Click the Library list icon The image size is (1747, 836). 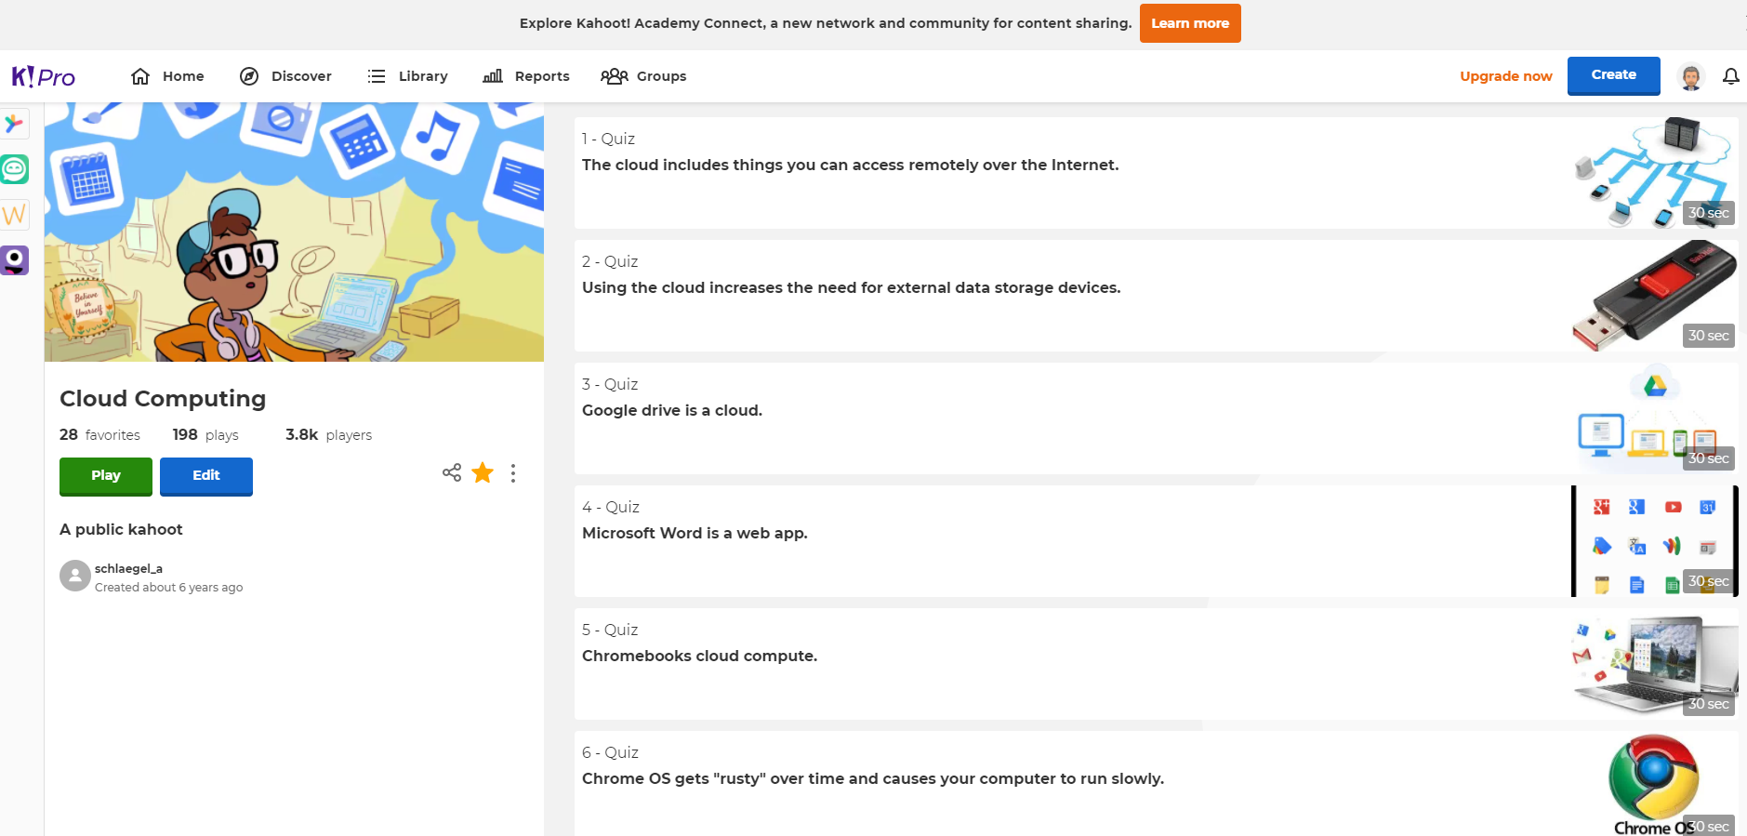point(377,76)
